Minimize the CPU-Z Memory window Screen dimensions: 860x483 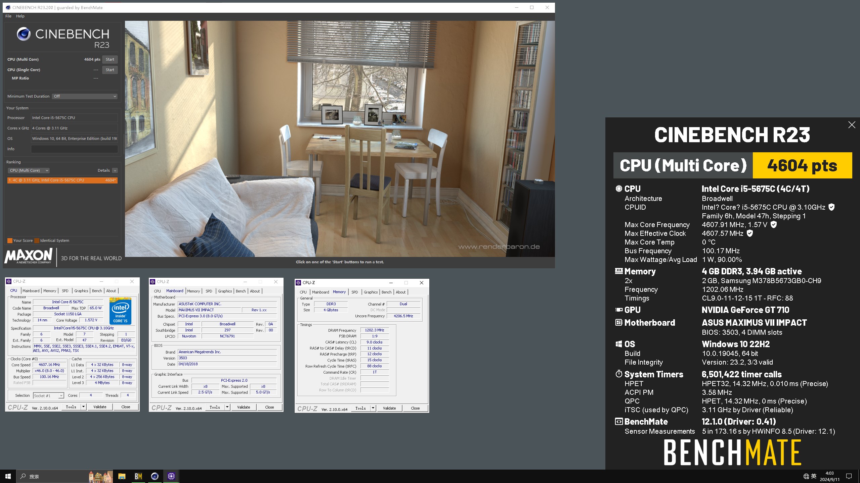click(391, 283)
